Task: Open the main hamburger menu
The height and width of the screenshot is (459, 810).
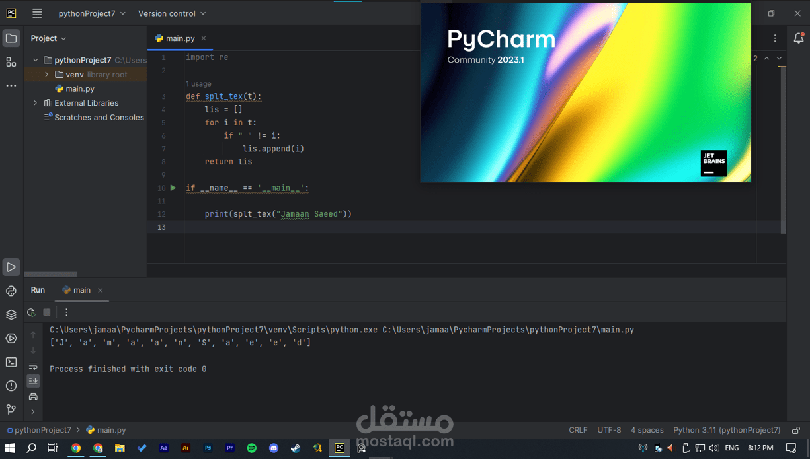Action: pos(37,13)
